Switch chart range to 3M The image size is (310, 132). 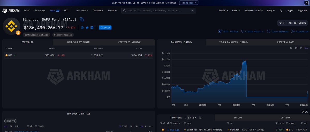[301, 48]
